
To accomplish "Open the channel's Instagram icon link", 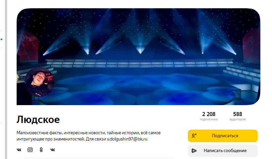I will pos(30,150).
